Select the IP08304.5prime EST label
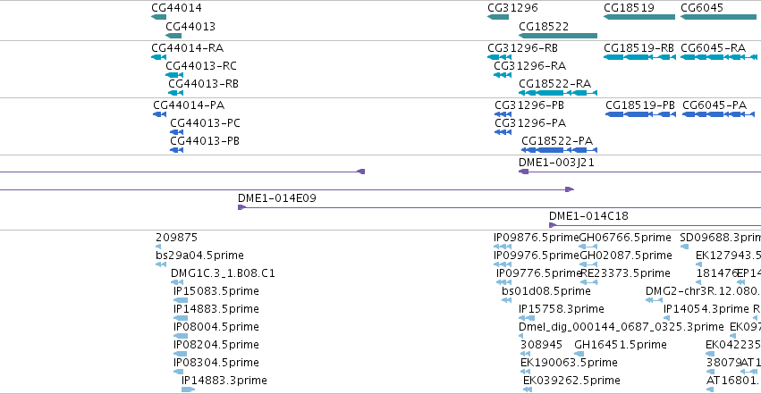 coord(216,363)
